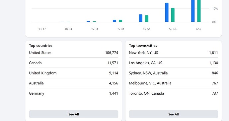Image resolution: width=229 pixels, height=121 pixels.
Task: Click the 767 city count
Action: point(215,83)
